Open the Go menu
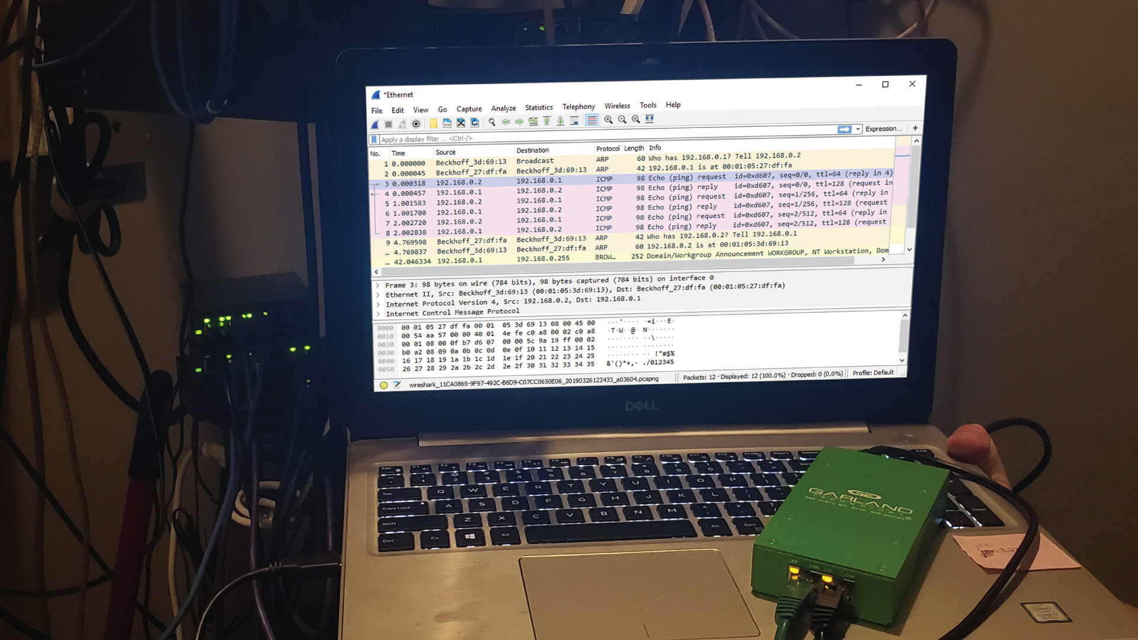1138x640 pixels. click(x=442, y=109)
